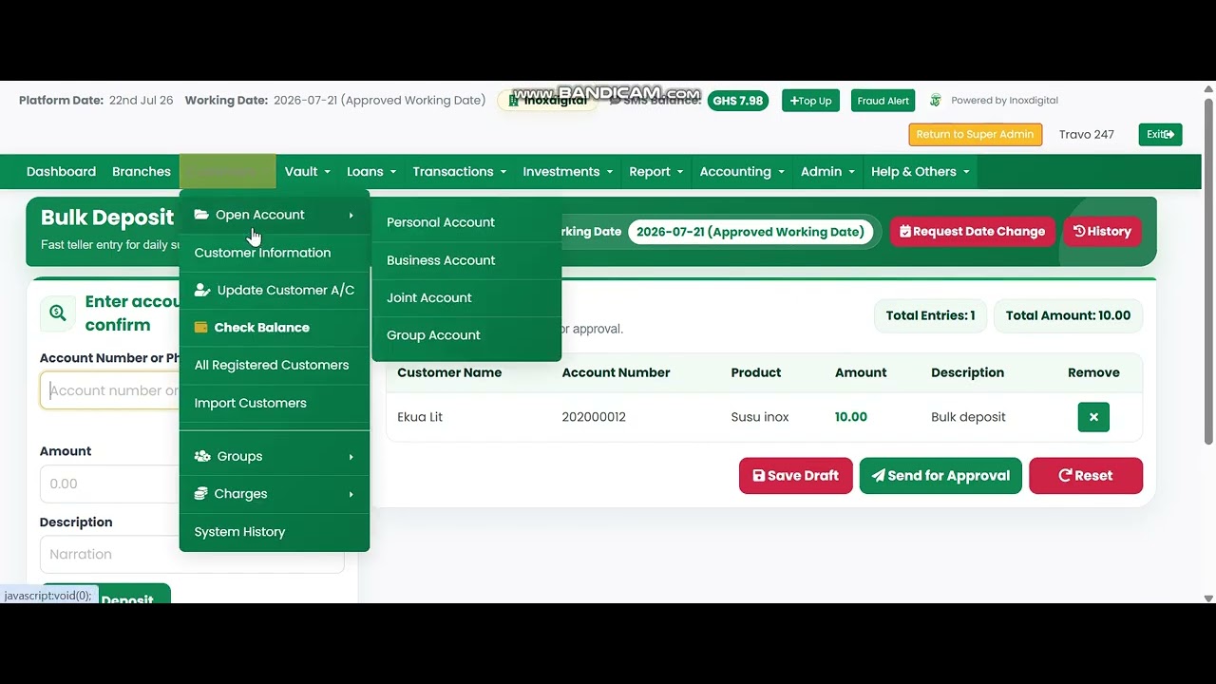The width and height of the screenshot is (1216, 684).
Task: Click Update Customer A/C menu entry
Action: tap(274, 290)
